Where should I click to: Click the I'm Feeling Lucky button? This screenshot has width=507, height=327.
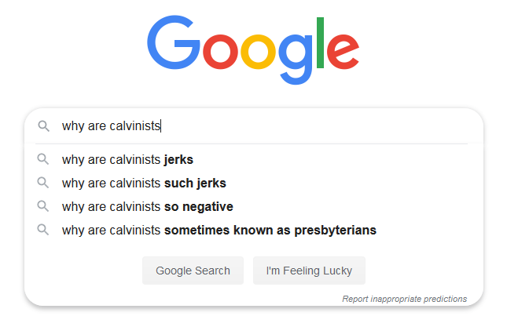309,271
